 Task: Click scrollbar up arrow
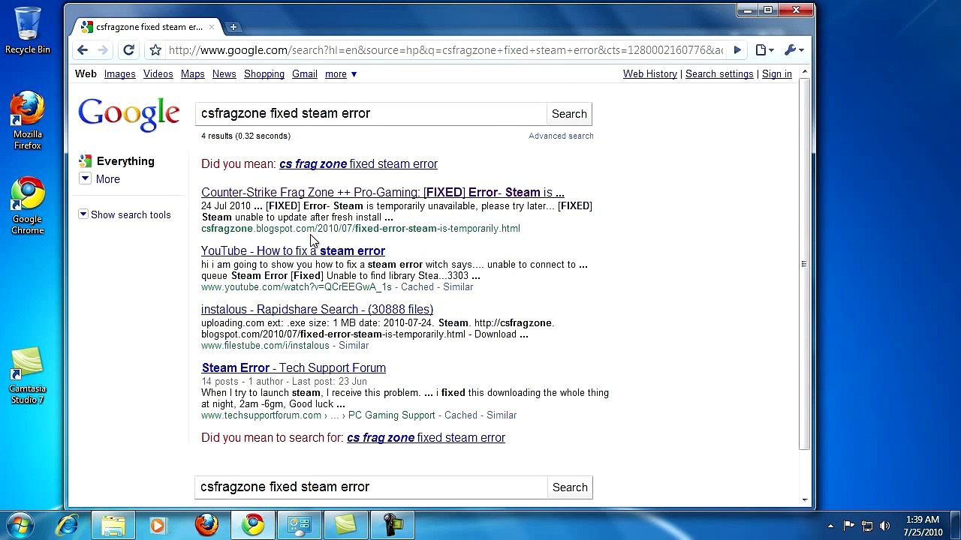click(804, 72)
